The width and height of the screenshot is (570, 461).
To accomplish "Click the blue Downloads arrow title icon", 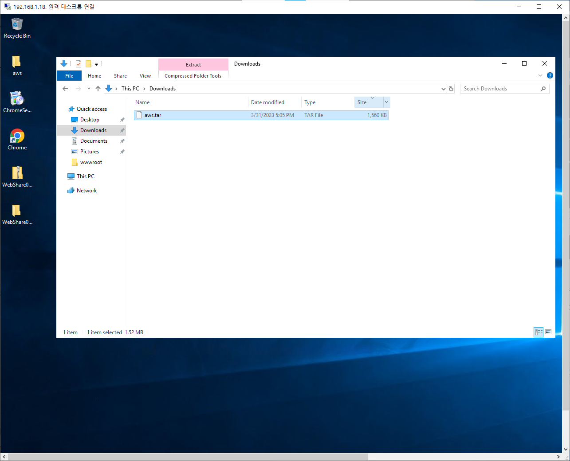I will tap(64, 63).
